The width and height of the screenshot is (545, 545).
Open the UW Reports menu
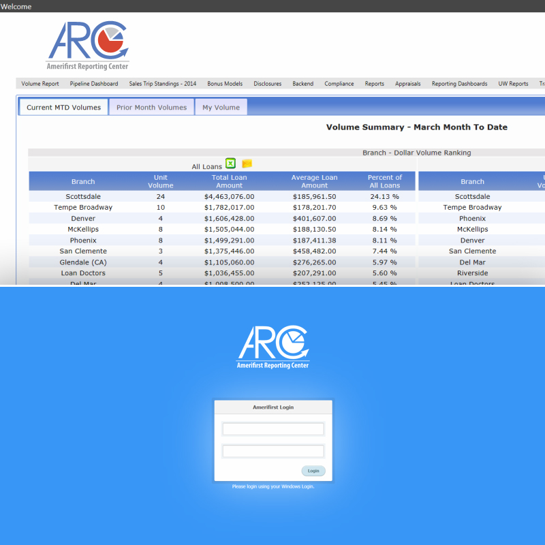(x=513, y=84)
